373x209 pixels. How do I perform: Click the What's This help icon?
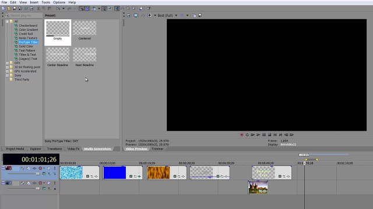149,9
